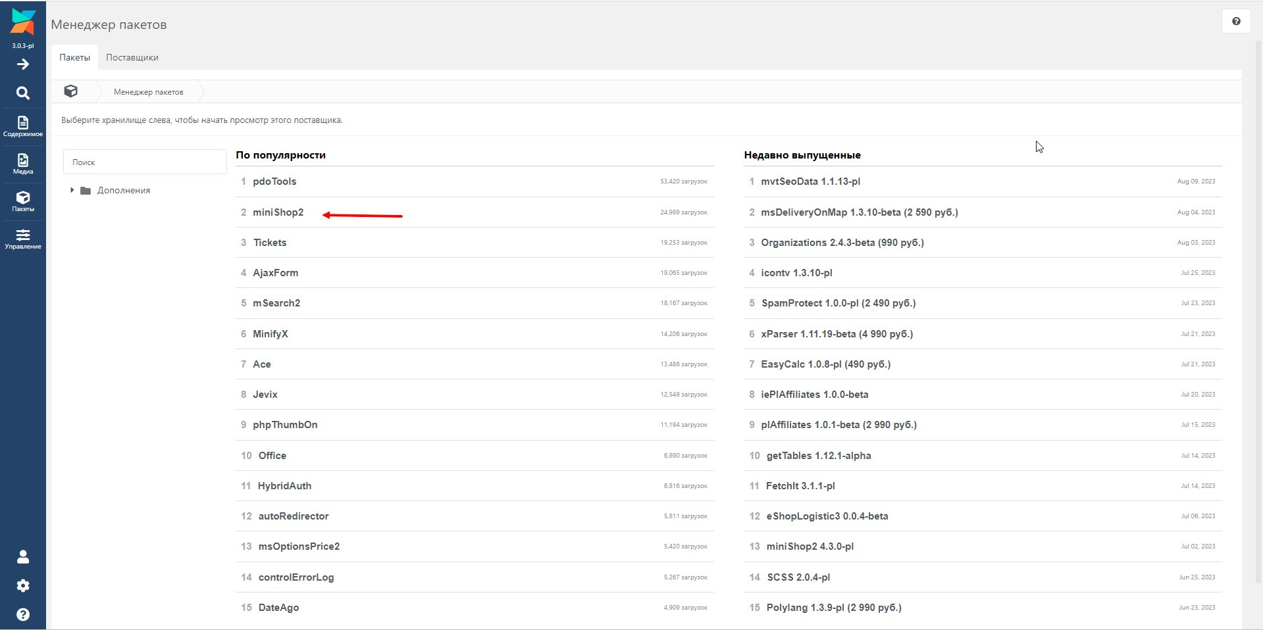The width and height of the screenshot is (1263, 630).
Task: Open the Управление sidebar section
Action: tap(23, 239)
